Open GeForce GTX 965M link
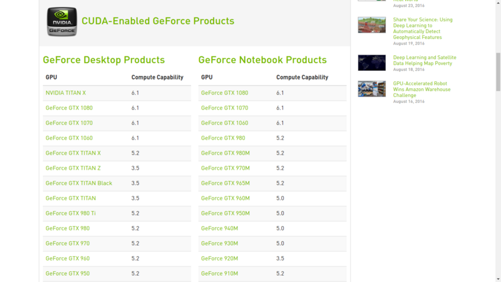The width and height of the screenshot is (501, 282). [225, 183]
